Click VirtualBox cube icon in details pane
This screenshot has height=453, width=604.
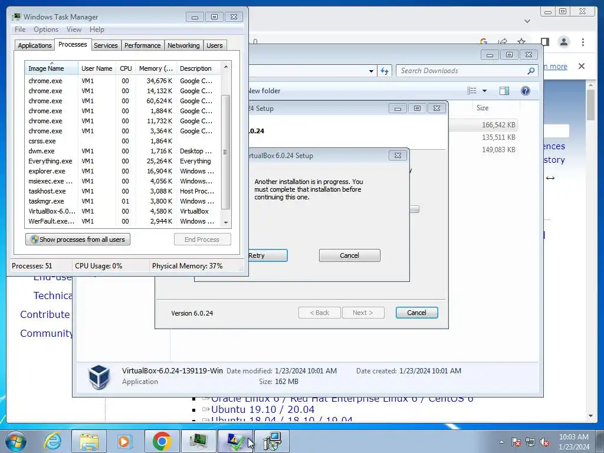(99, 376)
